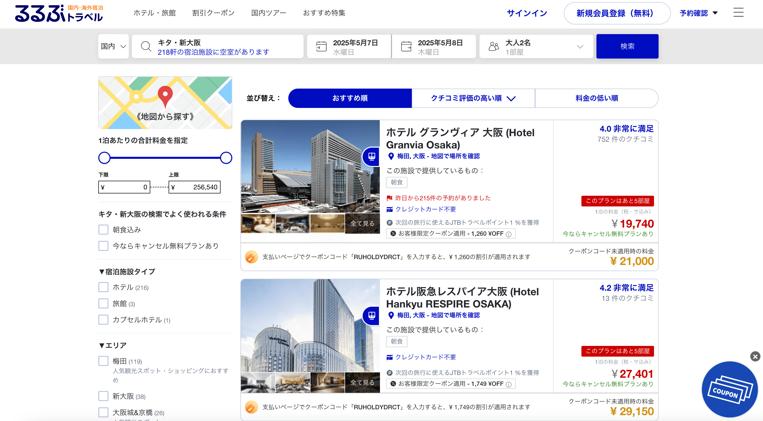This screenshot has height=421, width=763.
Task: Click the サインイン link
Action: [x=527, y=13]
